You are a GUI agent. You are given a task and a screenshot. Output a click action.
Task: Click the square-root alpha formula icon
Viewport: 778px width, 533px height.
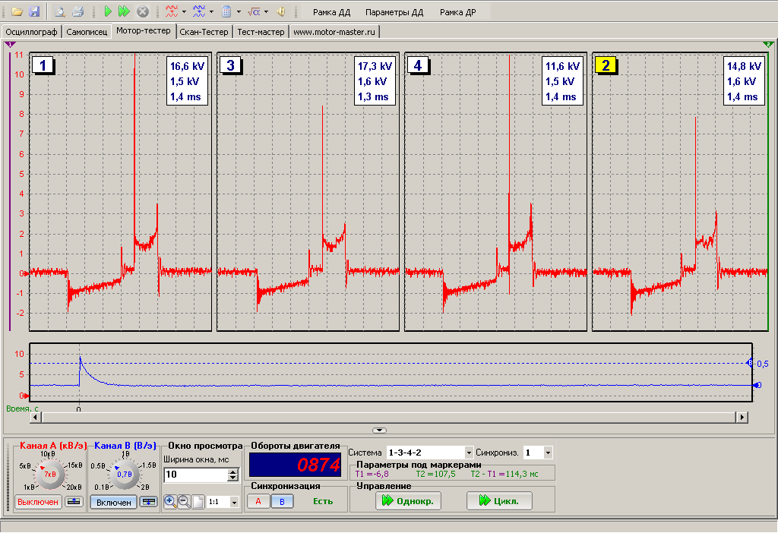coord(254,11)
